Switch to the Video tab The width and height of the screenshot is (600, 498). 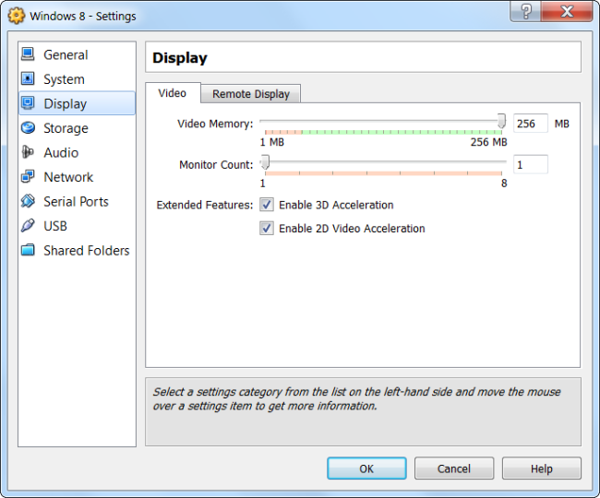point(173,93)
